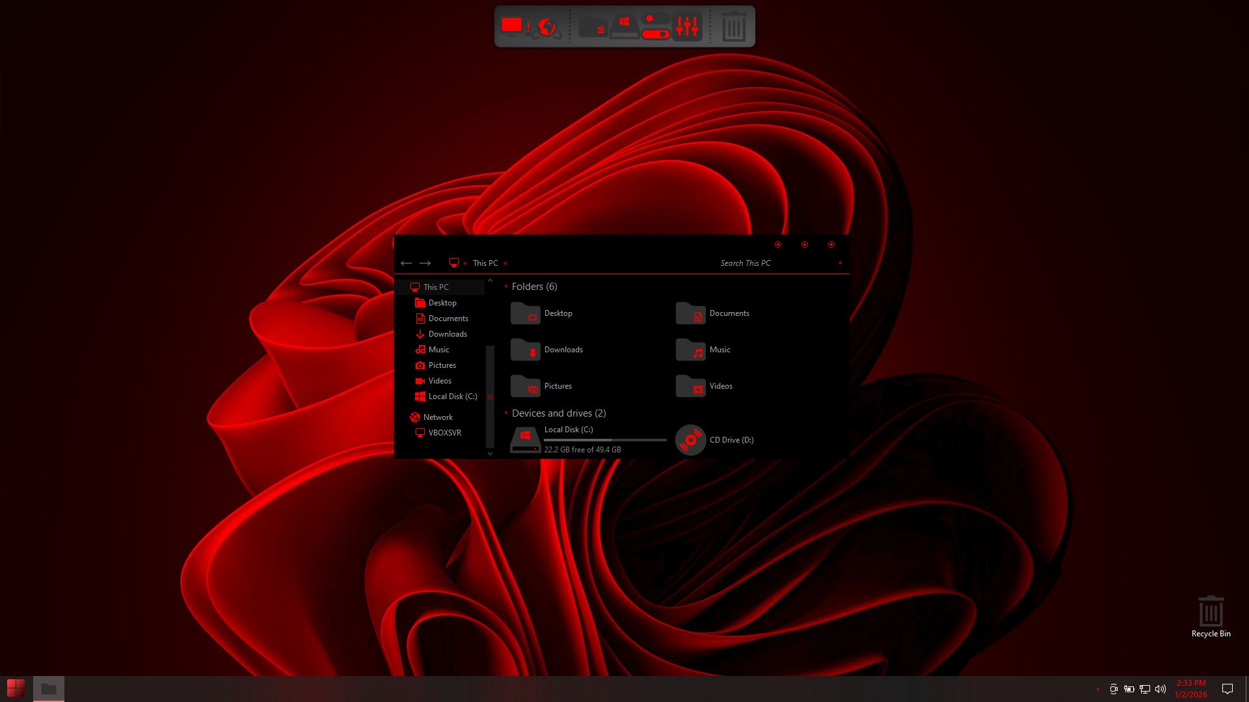Screen dimensions: 1249x702
Task: Click Local Disk (C:) storage usage bar
Action: (605, 440)
